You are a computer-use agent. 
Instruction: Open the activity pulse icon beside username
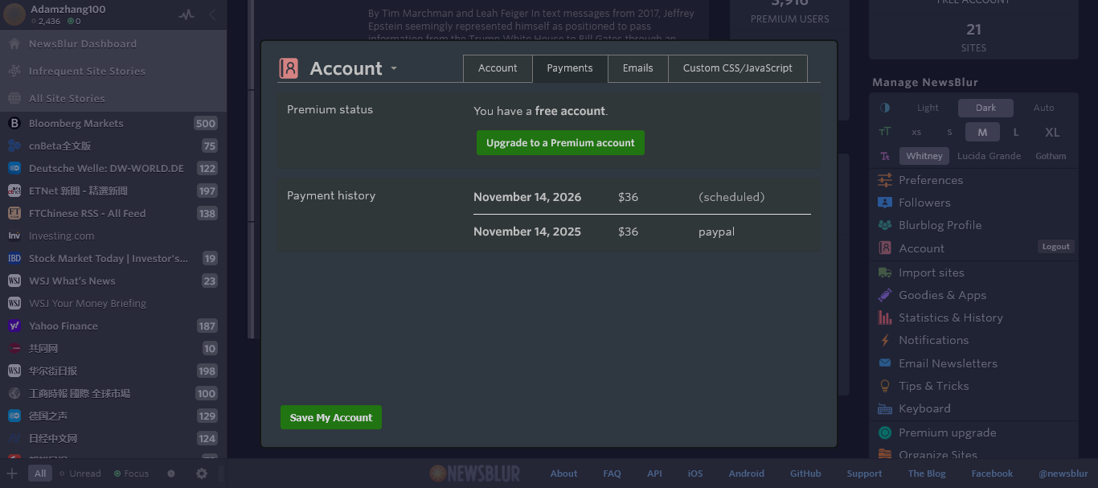point(186,14)
